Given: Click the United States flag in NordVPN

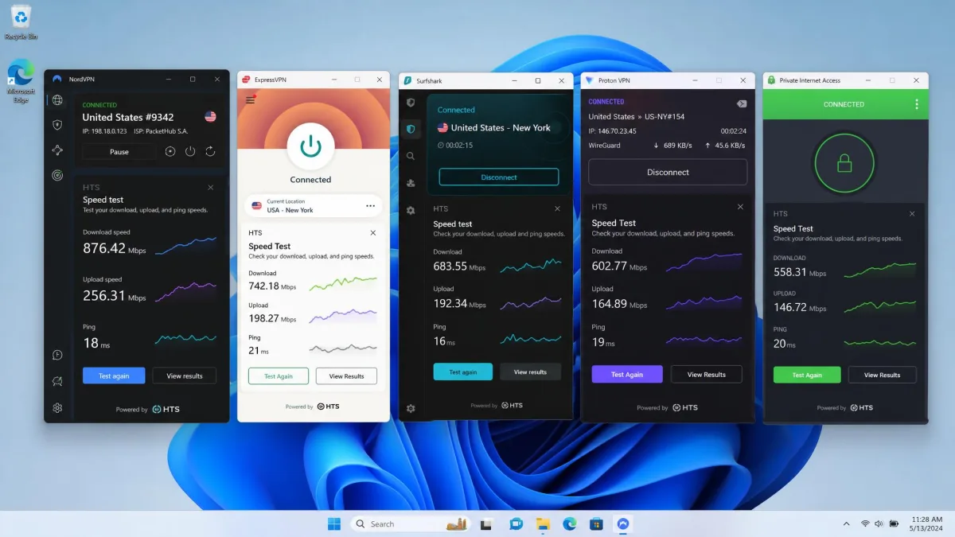Looking at the screenshot, I should (210, 116).
